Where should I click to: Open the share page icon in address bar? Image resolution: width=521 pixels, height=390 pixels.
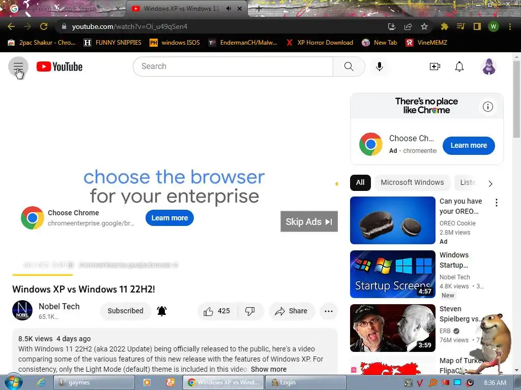click(408, 26)
